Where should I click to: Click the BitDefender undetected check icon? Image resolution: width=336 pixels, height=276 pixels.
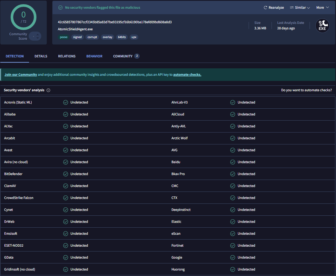pyautogui.click(x=65, y=174)
